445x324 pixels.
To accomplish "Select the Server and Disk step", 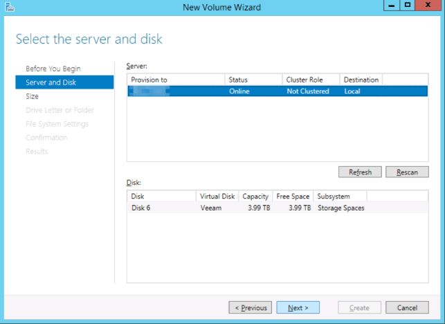I will [51, 82].
